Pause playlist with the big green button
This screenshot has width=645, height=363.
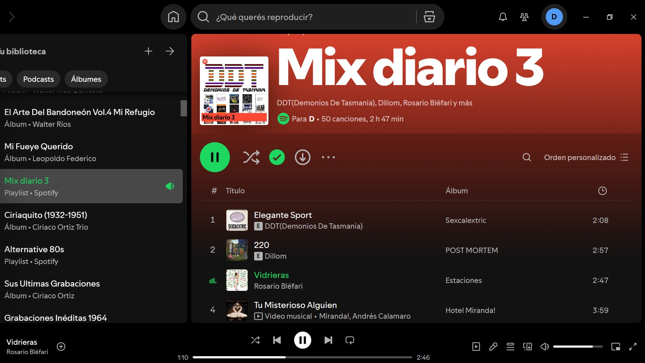click(x=215, y=157)
